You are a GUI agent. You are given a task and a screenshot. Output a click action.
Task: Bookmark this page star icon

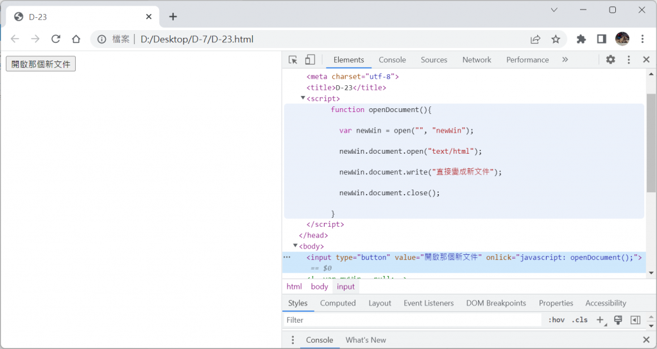(556, 39)
